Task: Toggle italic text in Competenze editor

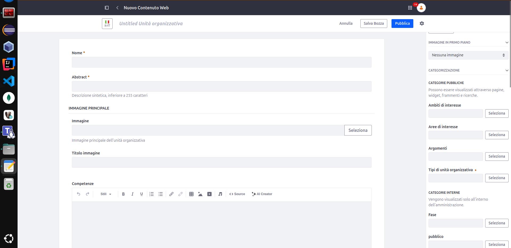Action: pos(132,194)
